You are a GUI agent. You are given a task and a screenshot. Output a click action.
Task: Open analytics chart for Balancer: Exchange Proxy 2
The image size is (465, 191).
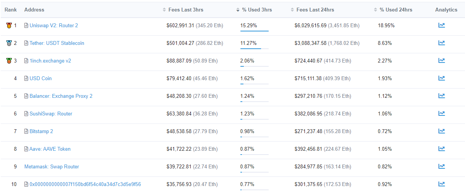(x=442, y=96)
